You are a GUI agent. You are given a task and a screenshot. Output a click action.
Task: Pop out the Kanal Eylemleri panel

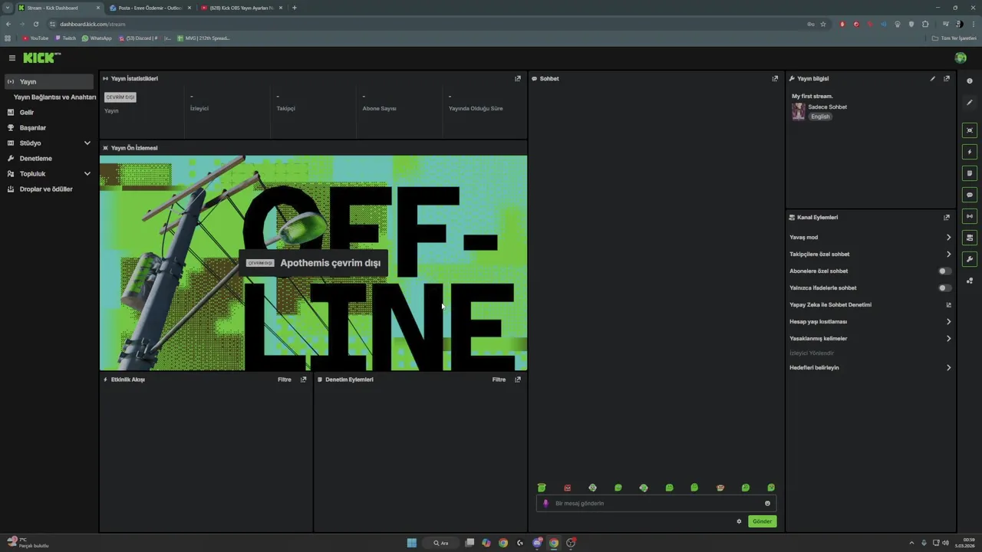pyautogui.click(x=947, y=217)
